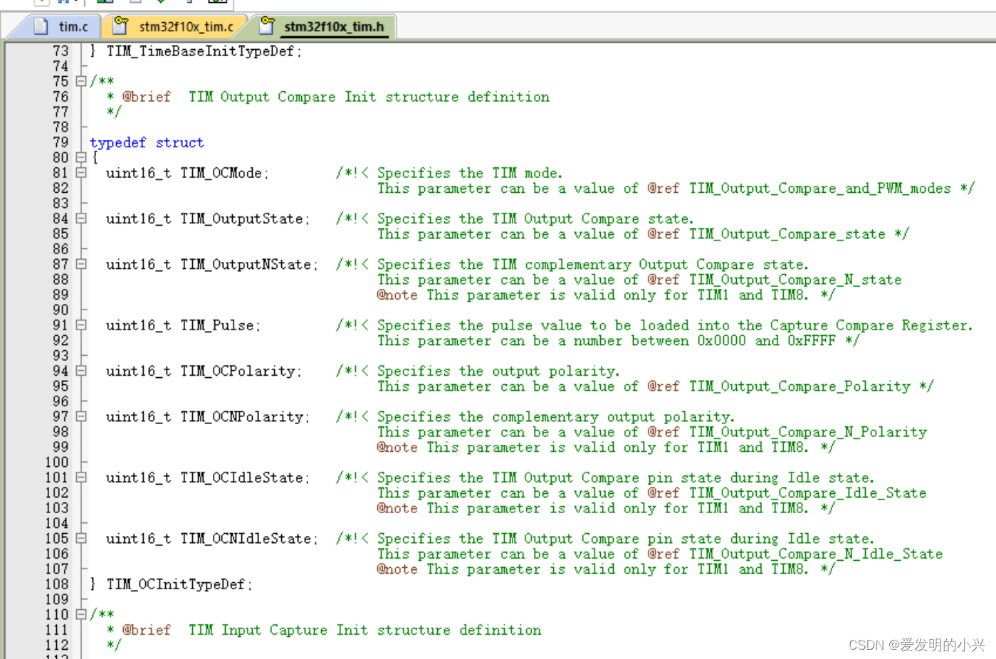
Task: Click the struct keyword on line 79
Action: [x=179, y=142]
